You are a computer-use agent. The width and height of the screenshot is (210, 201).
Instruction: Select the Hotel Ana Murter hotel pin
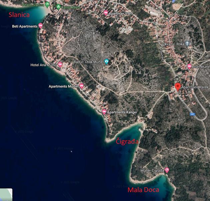pos(60,64)
